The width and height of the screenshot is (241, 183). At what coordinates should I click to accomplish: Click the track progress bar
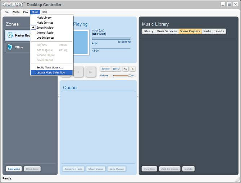111,38
